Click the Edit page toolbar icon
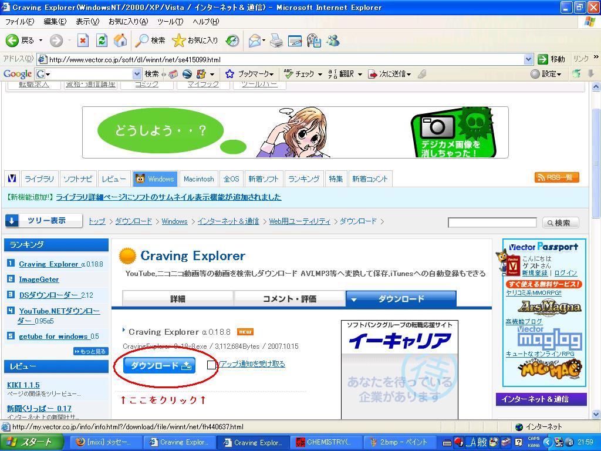The width and height of the screenshot is (601, 451). pos(295,41)
